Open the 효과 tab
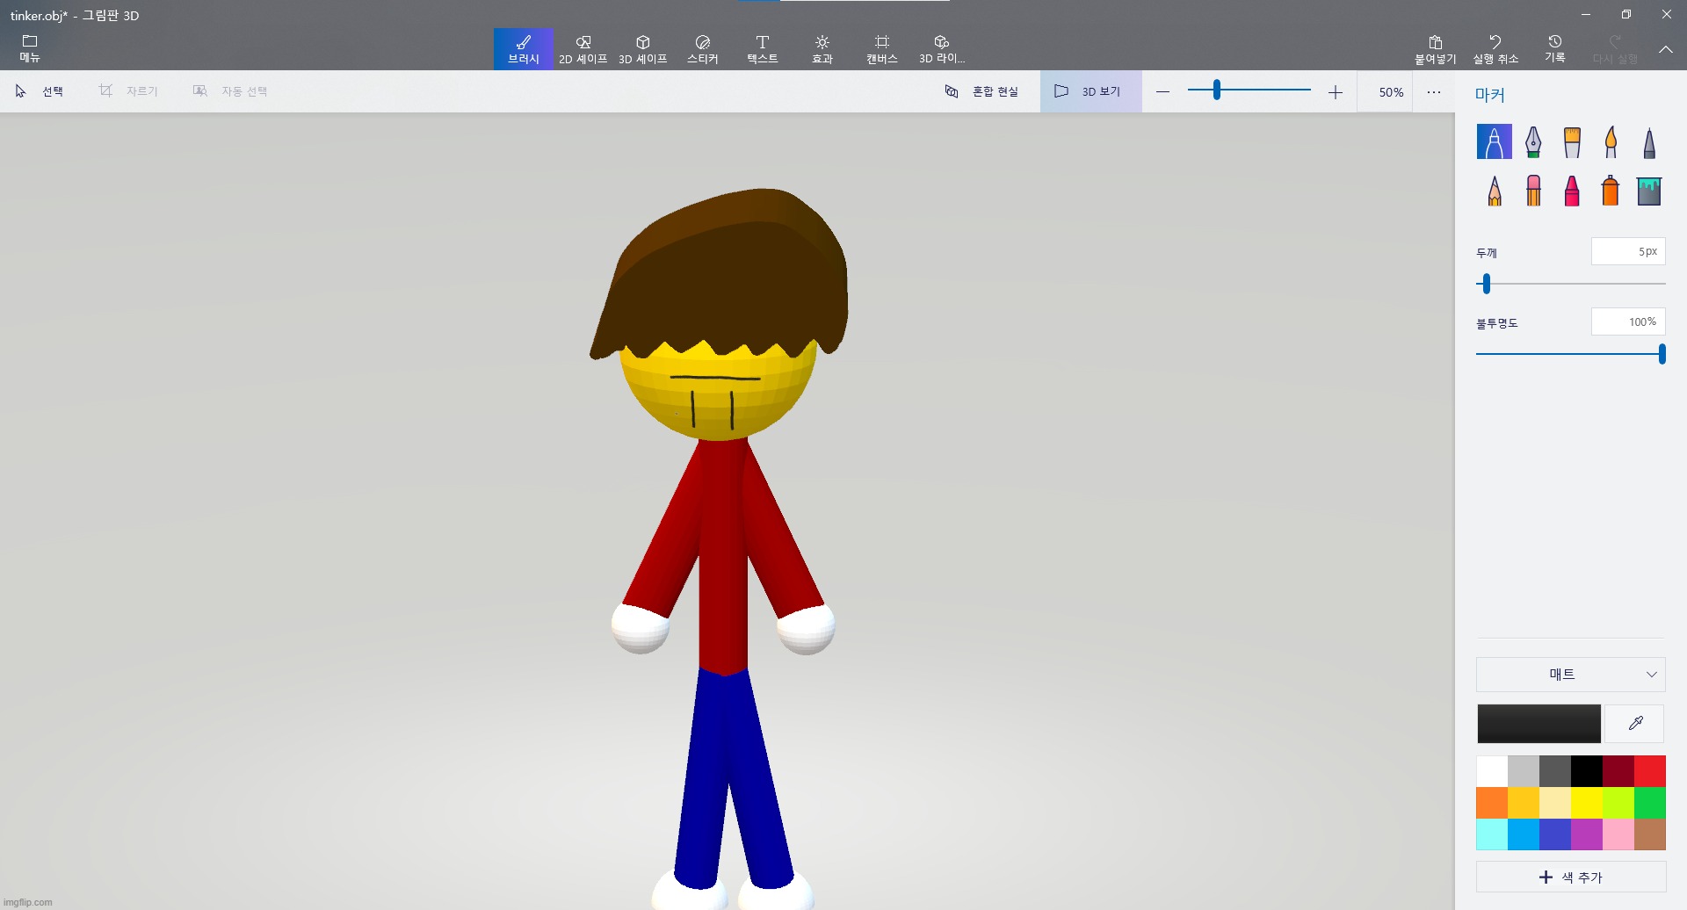This screenshot has width=1687, height=910. tap(822, 49)
